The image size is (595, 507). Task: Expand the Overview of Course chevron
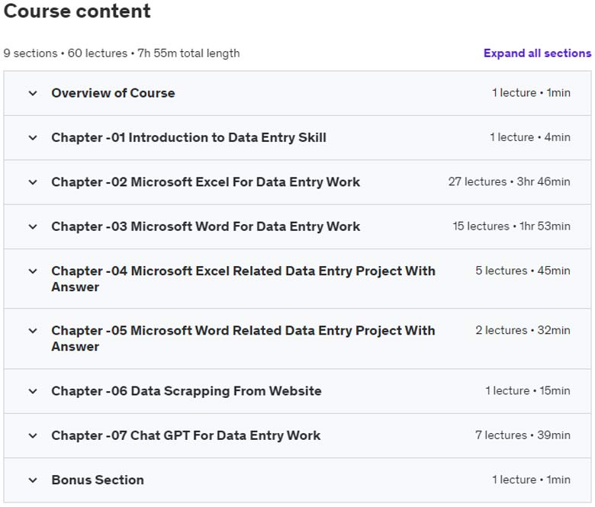(33, 93)
